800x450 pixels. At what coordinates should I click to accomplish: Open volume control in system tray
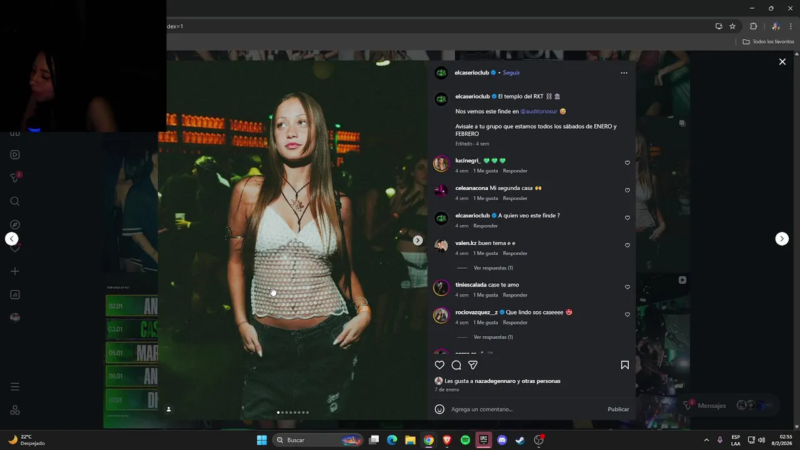[x=761, y=440]
